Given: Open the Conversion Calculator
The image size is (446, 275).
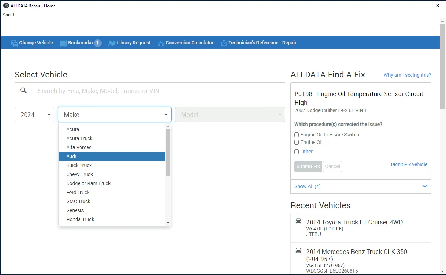Looking at the screenshot, I should (x=185, y=43).
